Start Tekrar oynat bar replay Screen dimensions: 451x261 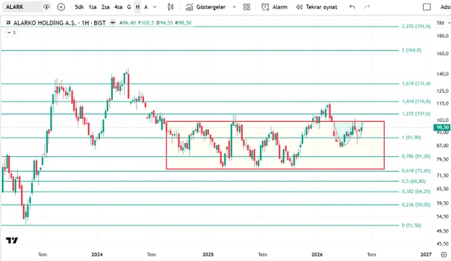[316, 7]
